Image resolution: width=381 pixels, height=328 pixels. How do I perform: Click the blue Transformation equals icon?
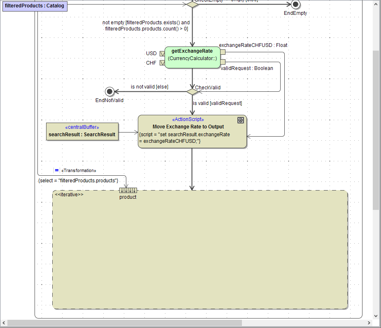coord(57,170)
